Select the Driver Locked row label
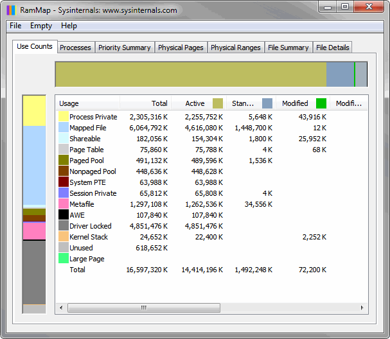This screenshot has width=390, height=339. pyautogui.click(x=91, y=226)
